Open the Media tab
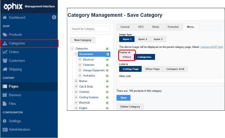 (155, 27)
